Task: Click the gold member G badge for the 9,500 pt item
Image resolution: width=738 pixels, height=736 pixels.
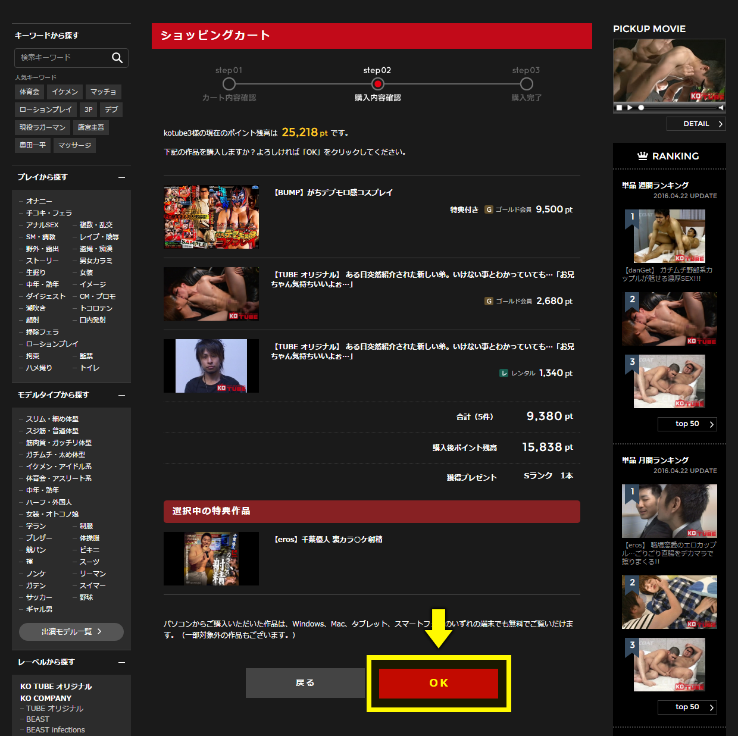Action: point(489,209)
